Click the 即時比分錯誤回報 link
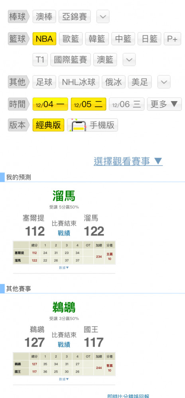 (x=128, y=396)
